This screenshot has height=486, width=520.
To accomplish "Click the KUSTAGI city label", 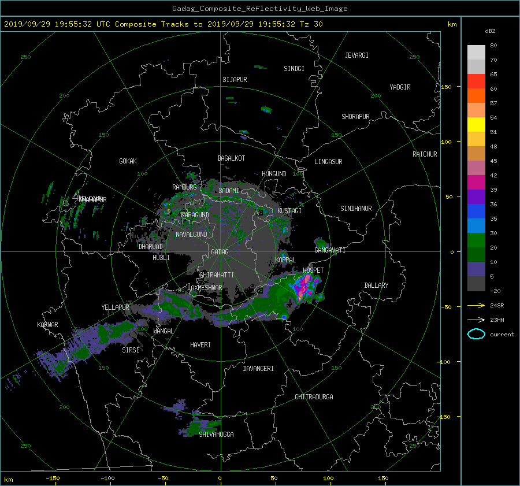I will coord(289,211).
